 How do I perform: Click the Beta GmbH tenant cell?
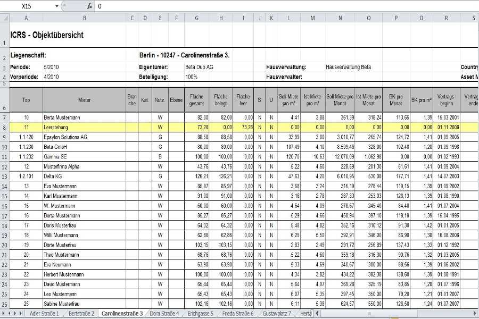click(x=84, y=147)
